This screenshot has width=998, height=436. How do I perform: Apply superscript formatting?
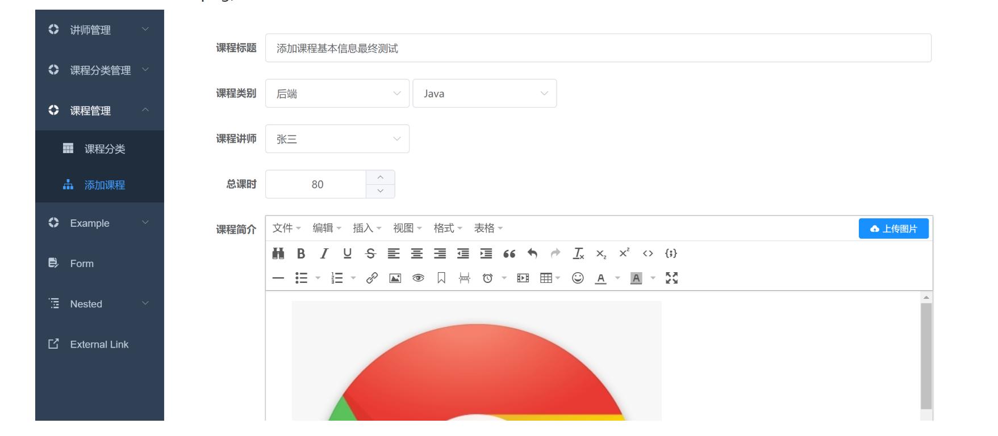point(624,253)
